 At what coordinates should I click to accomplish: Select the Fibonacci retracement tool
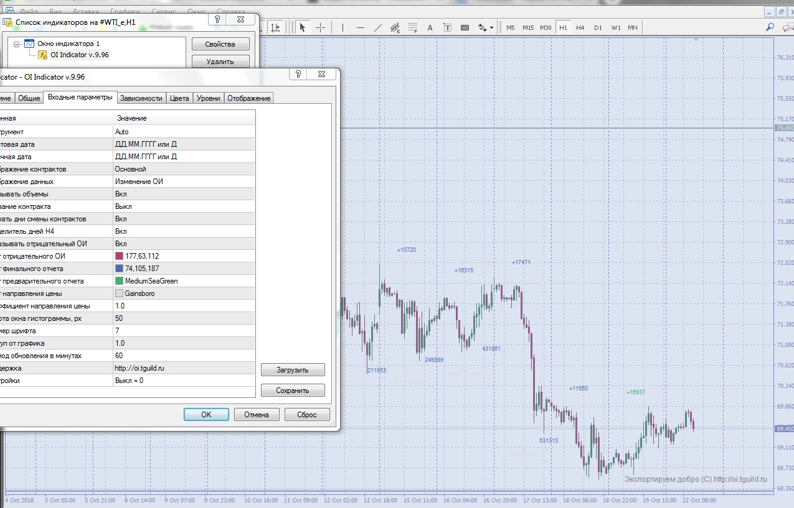click(x=412, y=27)
